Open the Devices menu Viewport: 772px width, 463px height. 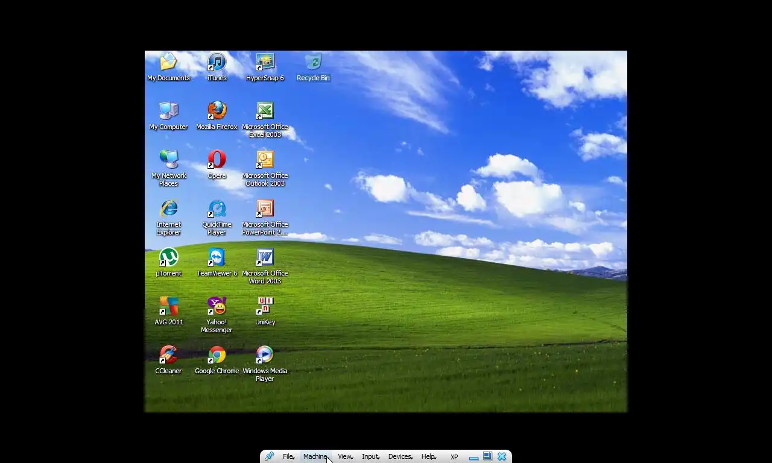[400, 456]
